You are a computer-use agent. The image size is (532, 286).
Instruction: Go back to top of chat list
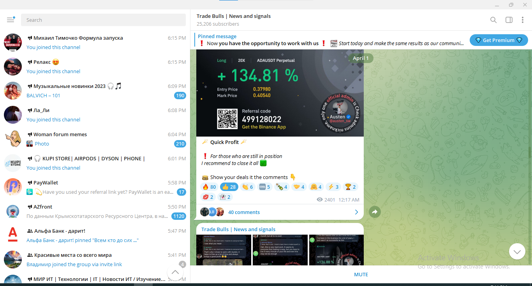point(175,272)
